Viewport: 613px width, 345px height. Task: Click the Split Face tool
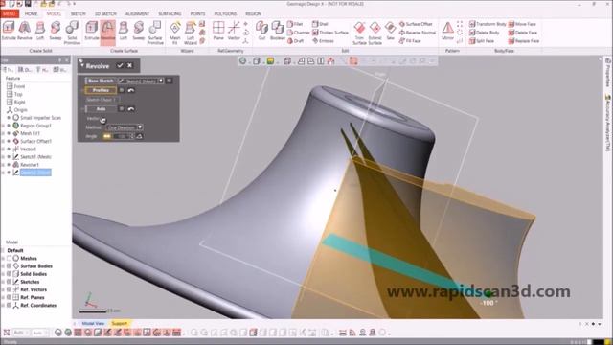(482, 41)
